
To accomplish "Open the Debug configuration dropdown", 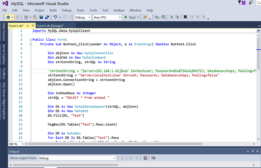I will (83, 17).
